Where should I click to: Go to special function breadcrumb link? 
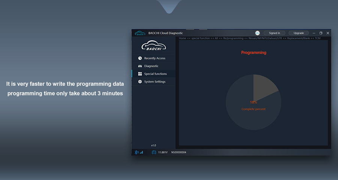pos(201,38)
